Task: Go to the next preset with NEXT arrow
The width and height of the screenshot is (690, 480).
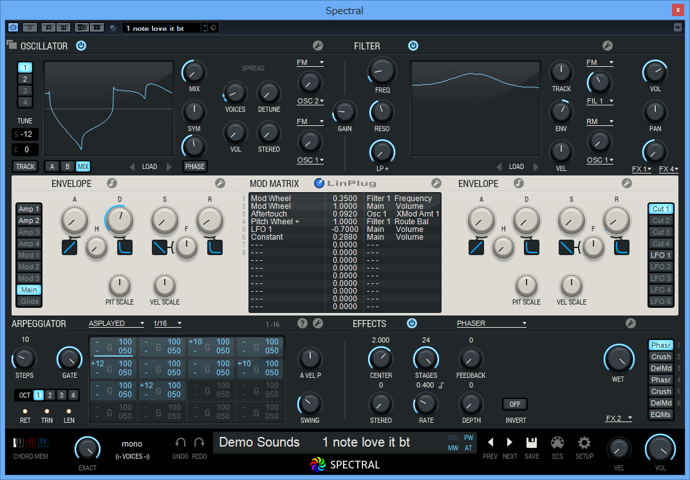Action: coord(510,442)
